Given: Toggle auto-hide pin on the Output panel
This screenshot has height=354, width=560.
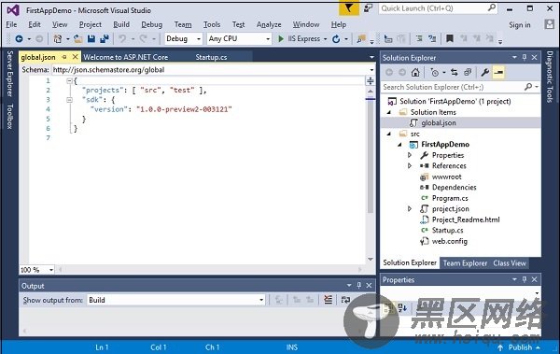Looking at the screenshot, I should click(359, 285).
